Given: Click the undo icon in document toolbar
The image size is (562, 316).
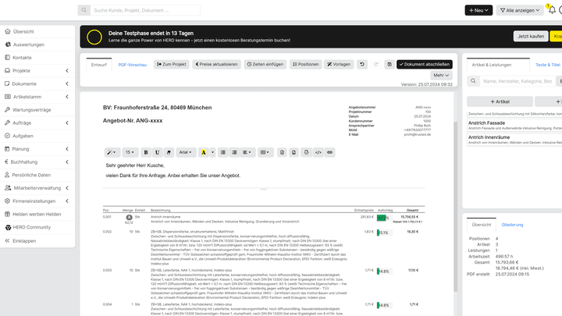Looking at the screenshot, I should click(x=361, y=64).
